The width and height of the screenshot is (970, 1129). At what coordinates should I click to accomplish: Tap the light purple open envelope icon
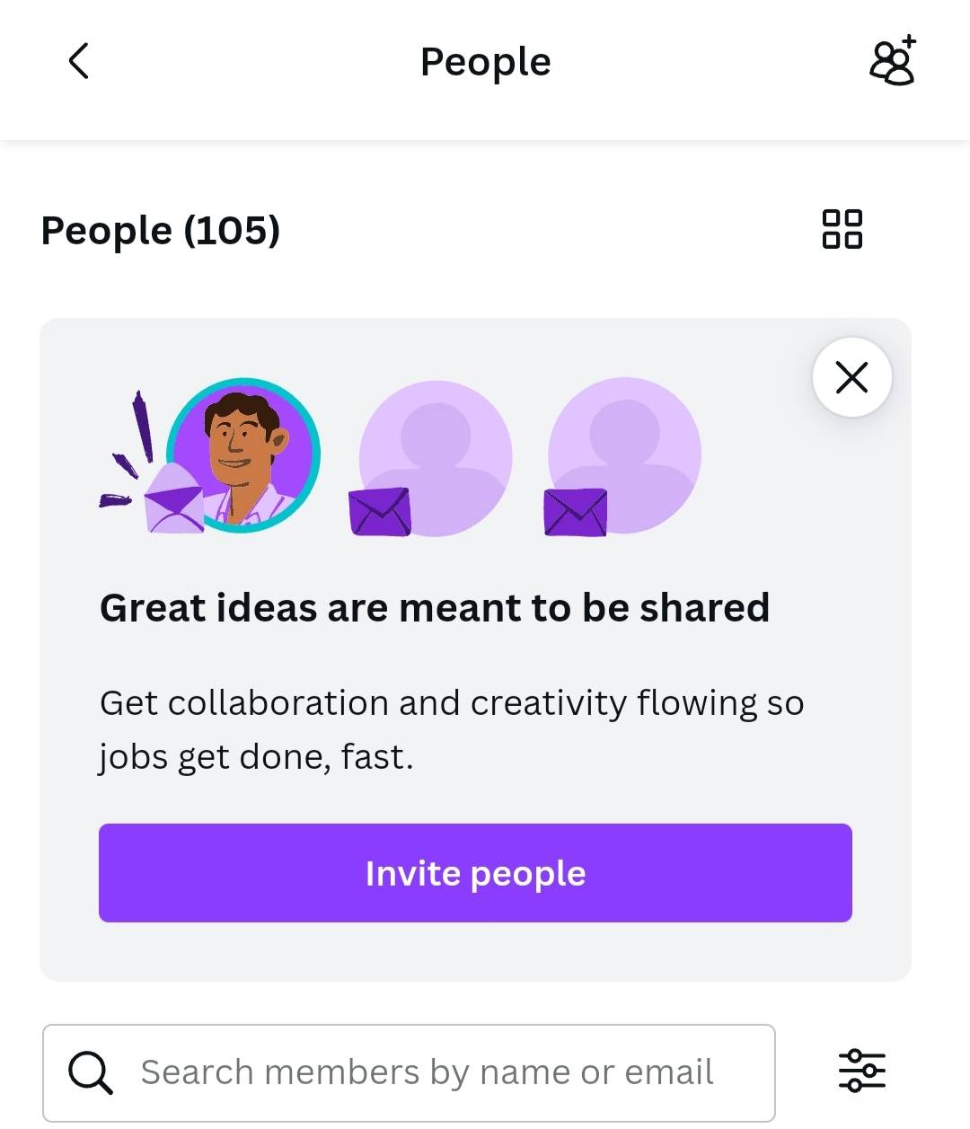coord(173,501)
